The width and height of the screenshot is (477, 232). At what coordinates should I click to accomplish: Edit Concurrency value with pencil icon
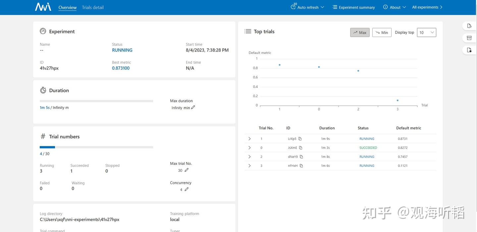186,189
